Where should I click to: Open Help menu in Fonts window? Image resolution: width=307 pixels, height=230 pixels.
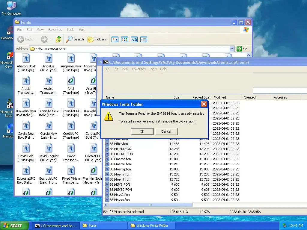click(x=82, y=30)
